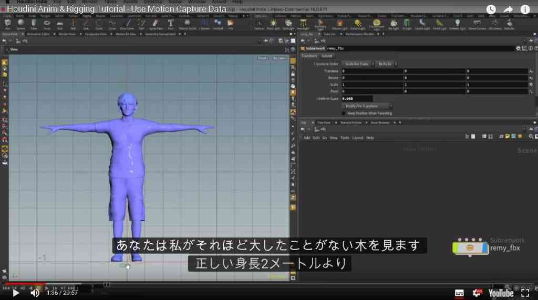Open parameter pane gear settings icon
Image resolution: width=538 pixels, height=300 pixels.
pyautogui.click(x=518, y=48)
